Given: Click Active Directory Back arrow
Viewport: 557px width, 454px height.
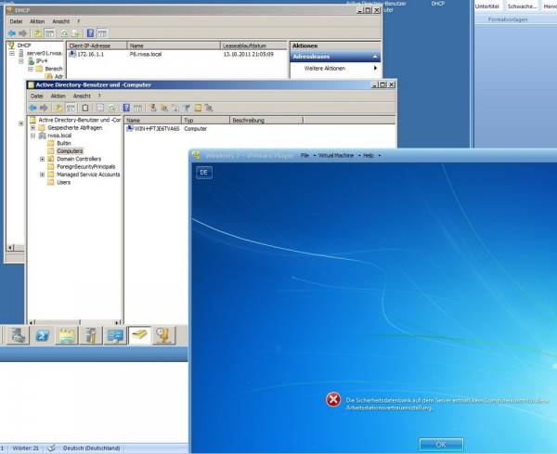Looking at the screenshot, I should point(33,108).
